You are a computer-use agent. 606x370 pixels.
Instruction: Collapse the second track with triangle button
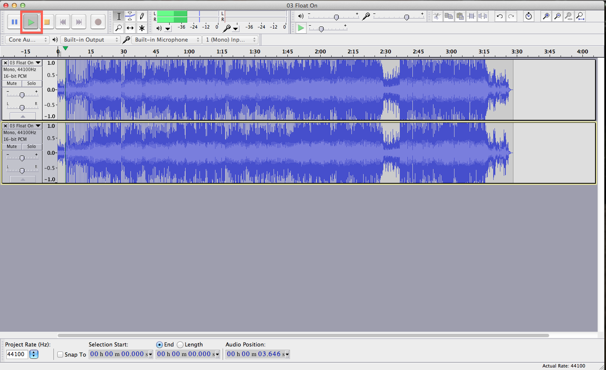tap(23, 179)
